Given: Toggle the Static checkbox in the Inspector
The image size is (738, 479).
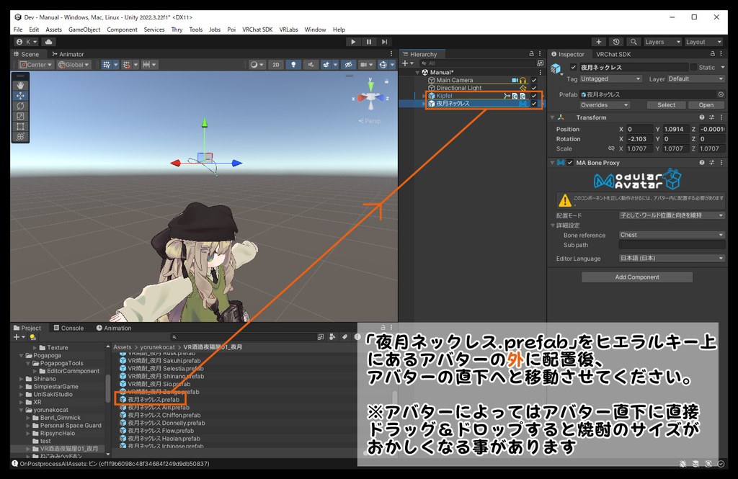Looking at the screenshot, I should pos(694,67).
